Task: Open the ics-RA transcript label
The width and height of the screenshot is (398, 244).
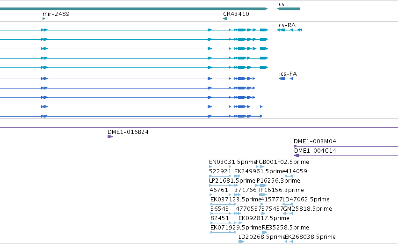Action: (x=286, y=25)
